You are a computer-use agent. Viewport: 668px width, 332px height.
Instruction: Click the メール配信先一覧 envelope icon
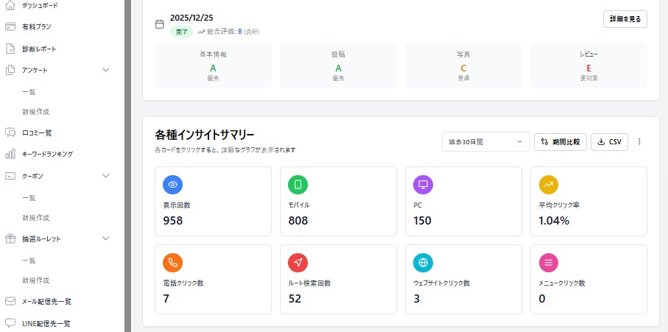pos(10,301)
